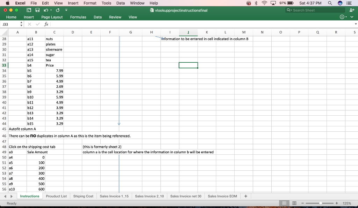This screenshot has width=358, height=208.
Task: Open the Excel application menu
Action: [x=20, y=3]
